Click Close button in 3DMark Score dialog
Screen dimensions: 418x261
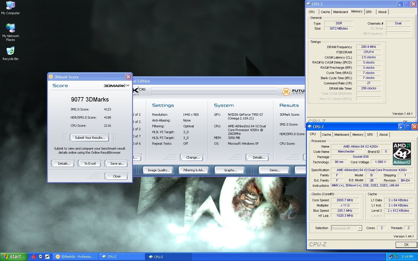click(117, 176)
